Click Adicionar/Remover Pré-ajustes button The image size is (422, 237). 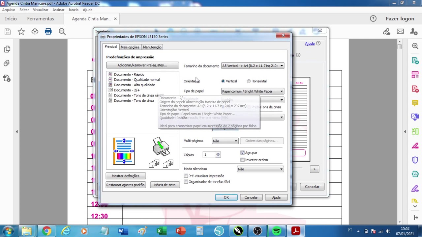142,65
